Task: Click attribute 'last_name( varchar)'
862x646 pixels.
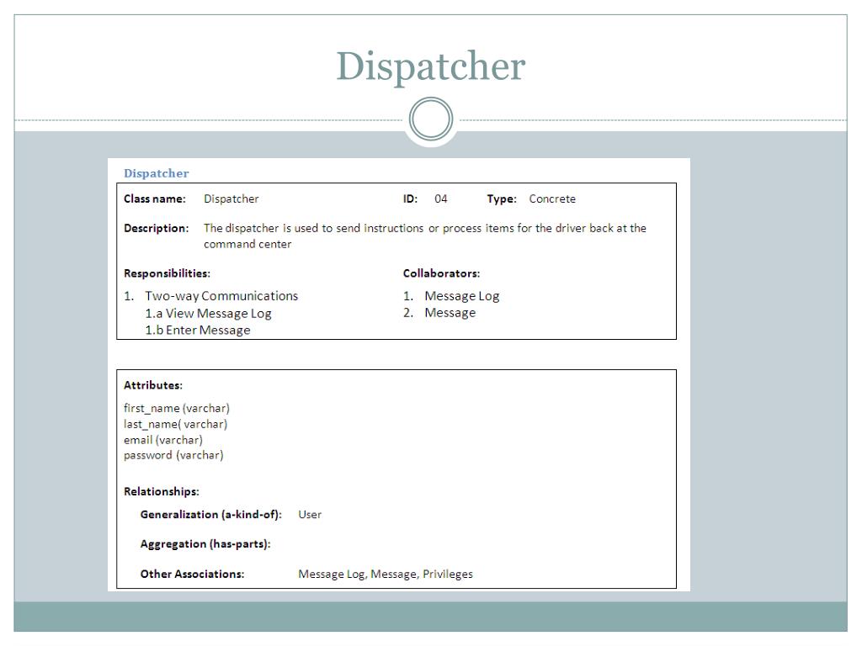Action: (175, 425)
